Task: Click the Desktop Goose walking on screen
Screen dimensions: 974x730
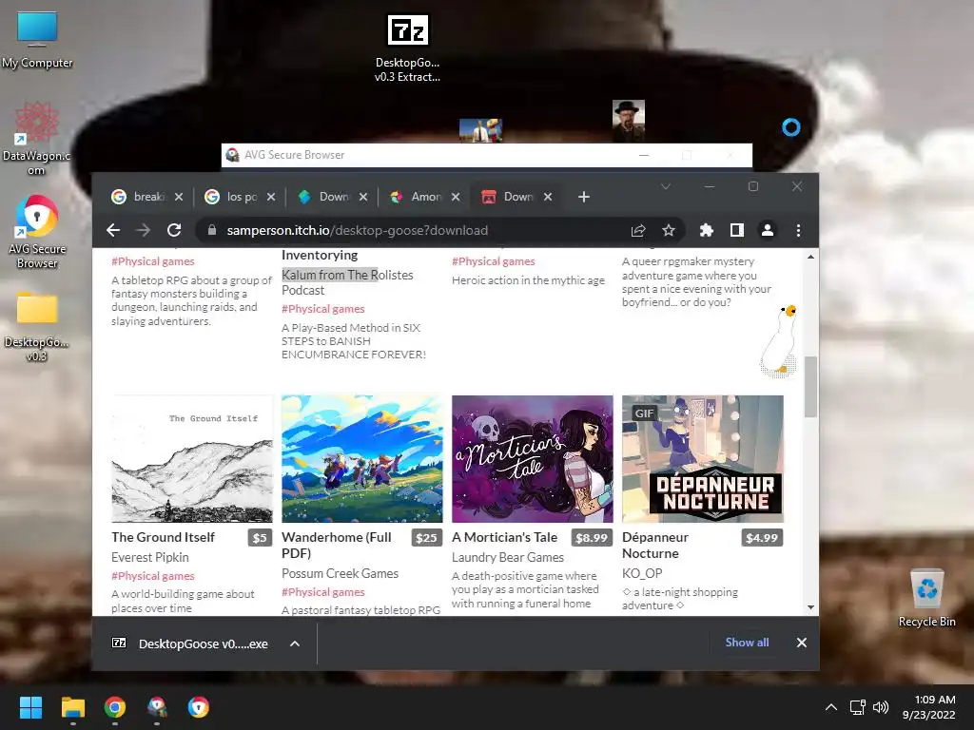Action: [778, 341]
